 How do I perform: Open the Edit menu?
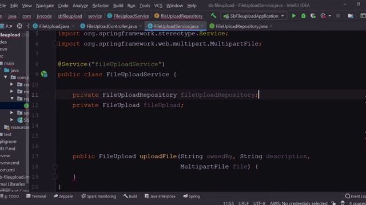coord(14,5)
